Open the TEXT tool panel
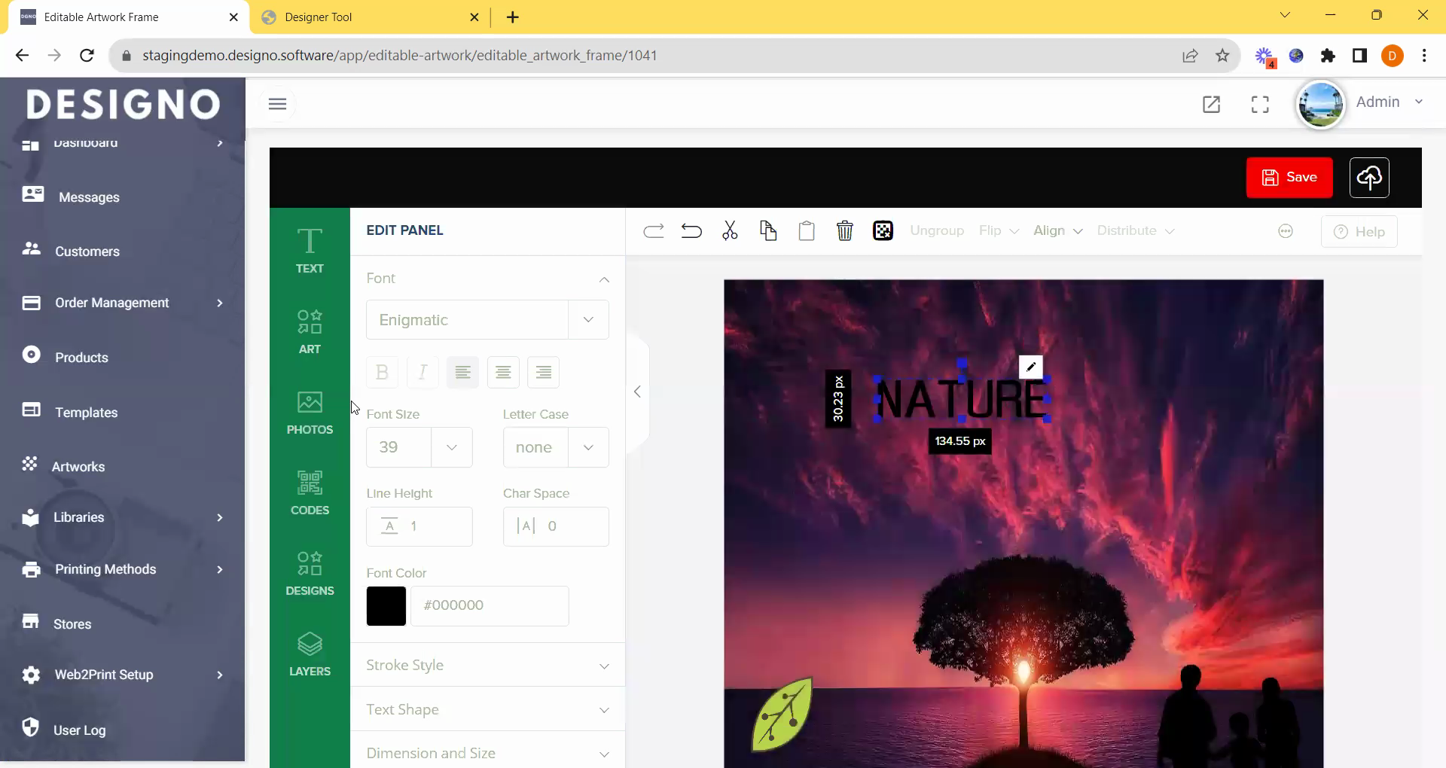Screen dimensions: 1446x768 click(x=310, y=251)
